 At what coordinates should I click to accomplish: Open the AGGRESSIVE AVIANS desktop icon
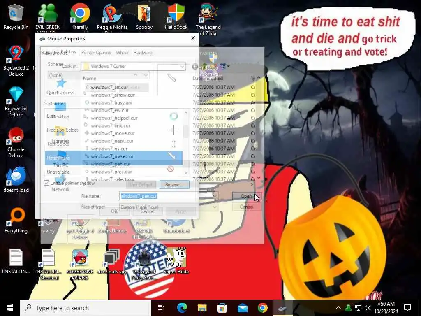click(x=80, y=265)
